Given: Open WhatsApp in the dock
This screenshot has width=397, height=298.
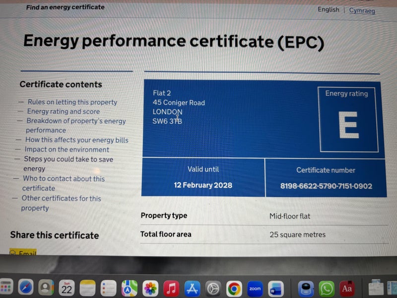Looking at the screenshot, I should click(327, 288).
